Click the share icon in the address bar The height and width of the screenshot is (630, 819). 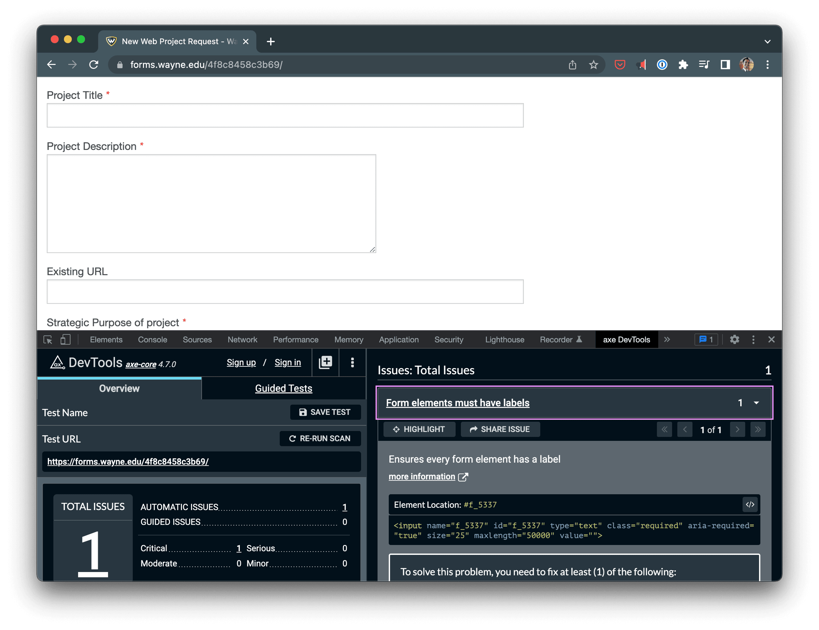point(572,65)
